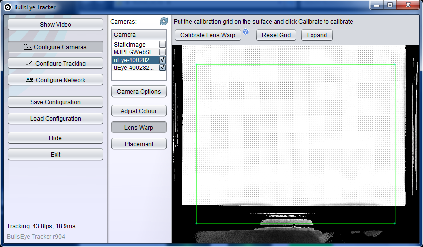This screenshot has width=423, height=247.
Task: Uncheck the highlighted uEye camera checkbox
Action: [163, 60]
